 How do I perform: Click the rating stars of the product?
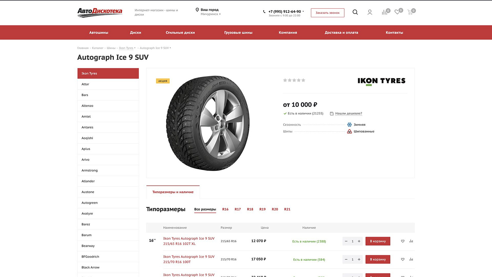tap(294, 80)
